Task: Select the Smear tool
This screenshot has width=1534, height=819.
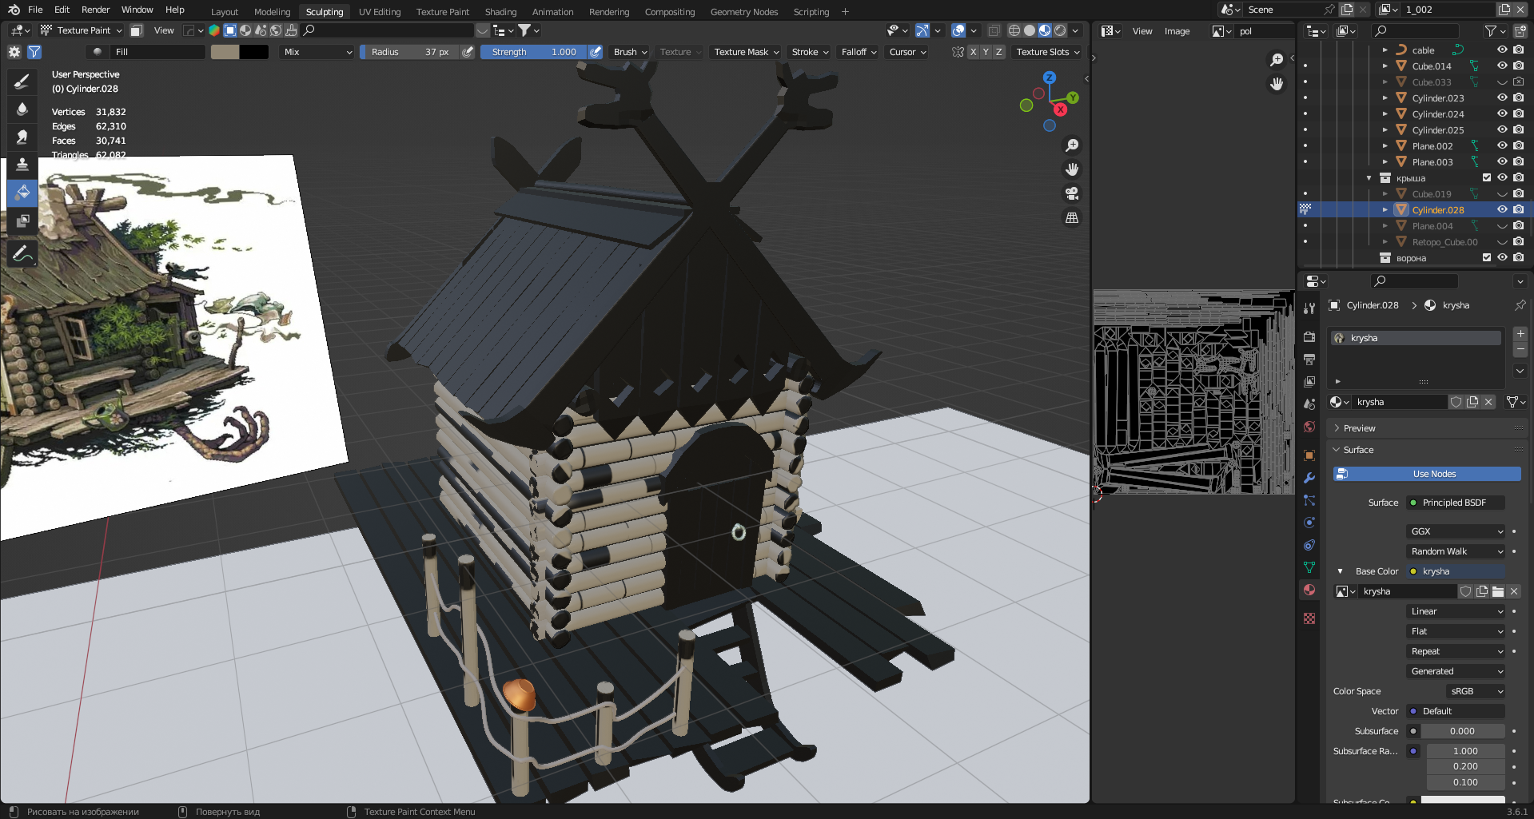Action: pos(22,137)
